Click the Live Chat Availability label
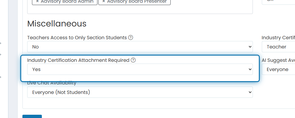The image size is (295, 118). tap(52, 83)
